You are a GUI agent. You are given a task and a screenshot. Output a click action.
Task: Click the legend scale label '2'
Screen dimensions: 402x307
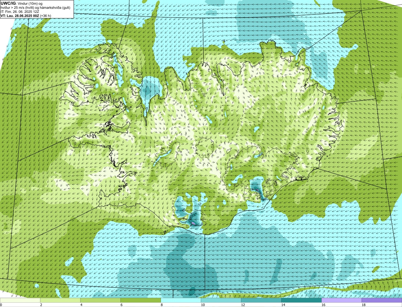(x=41, y=305)
